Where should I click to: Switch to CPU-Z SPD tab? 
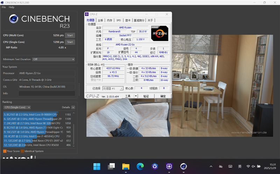(119, 20)
